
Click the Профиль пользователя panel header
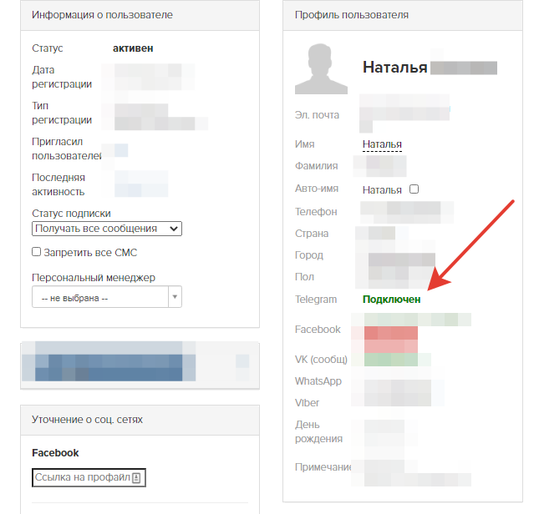(x=403, y=15)
